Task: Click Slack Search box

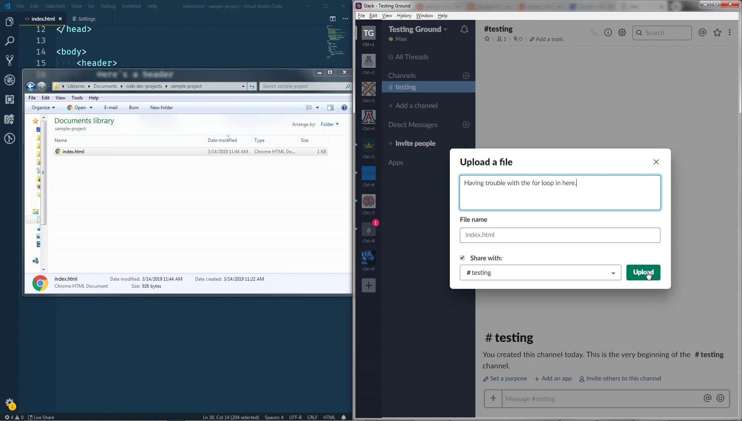Action: [x=662, y=33]
